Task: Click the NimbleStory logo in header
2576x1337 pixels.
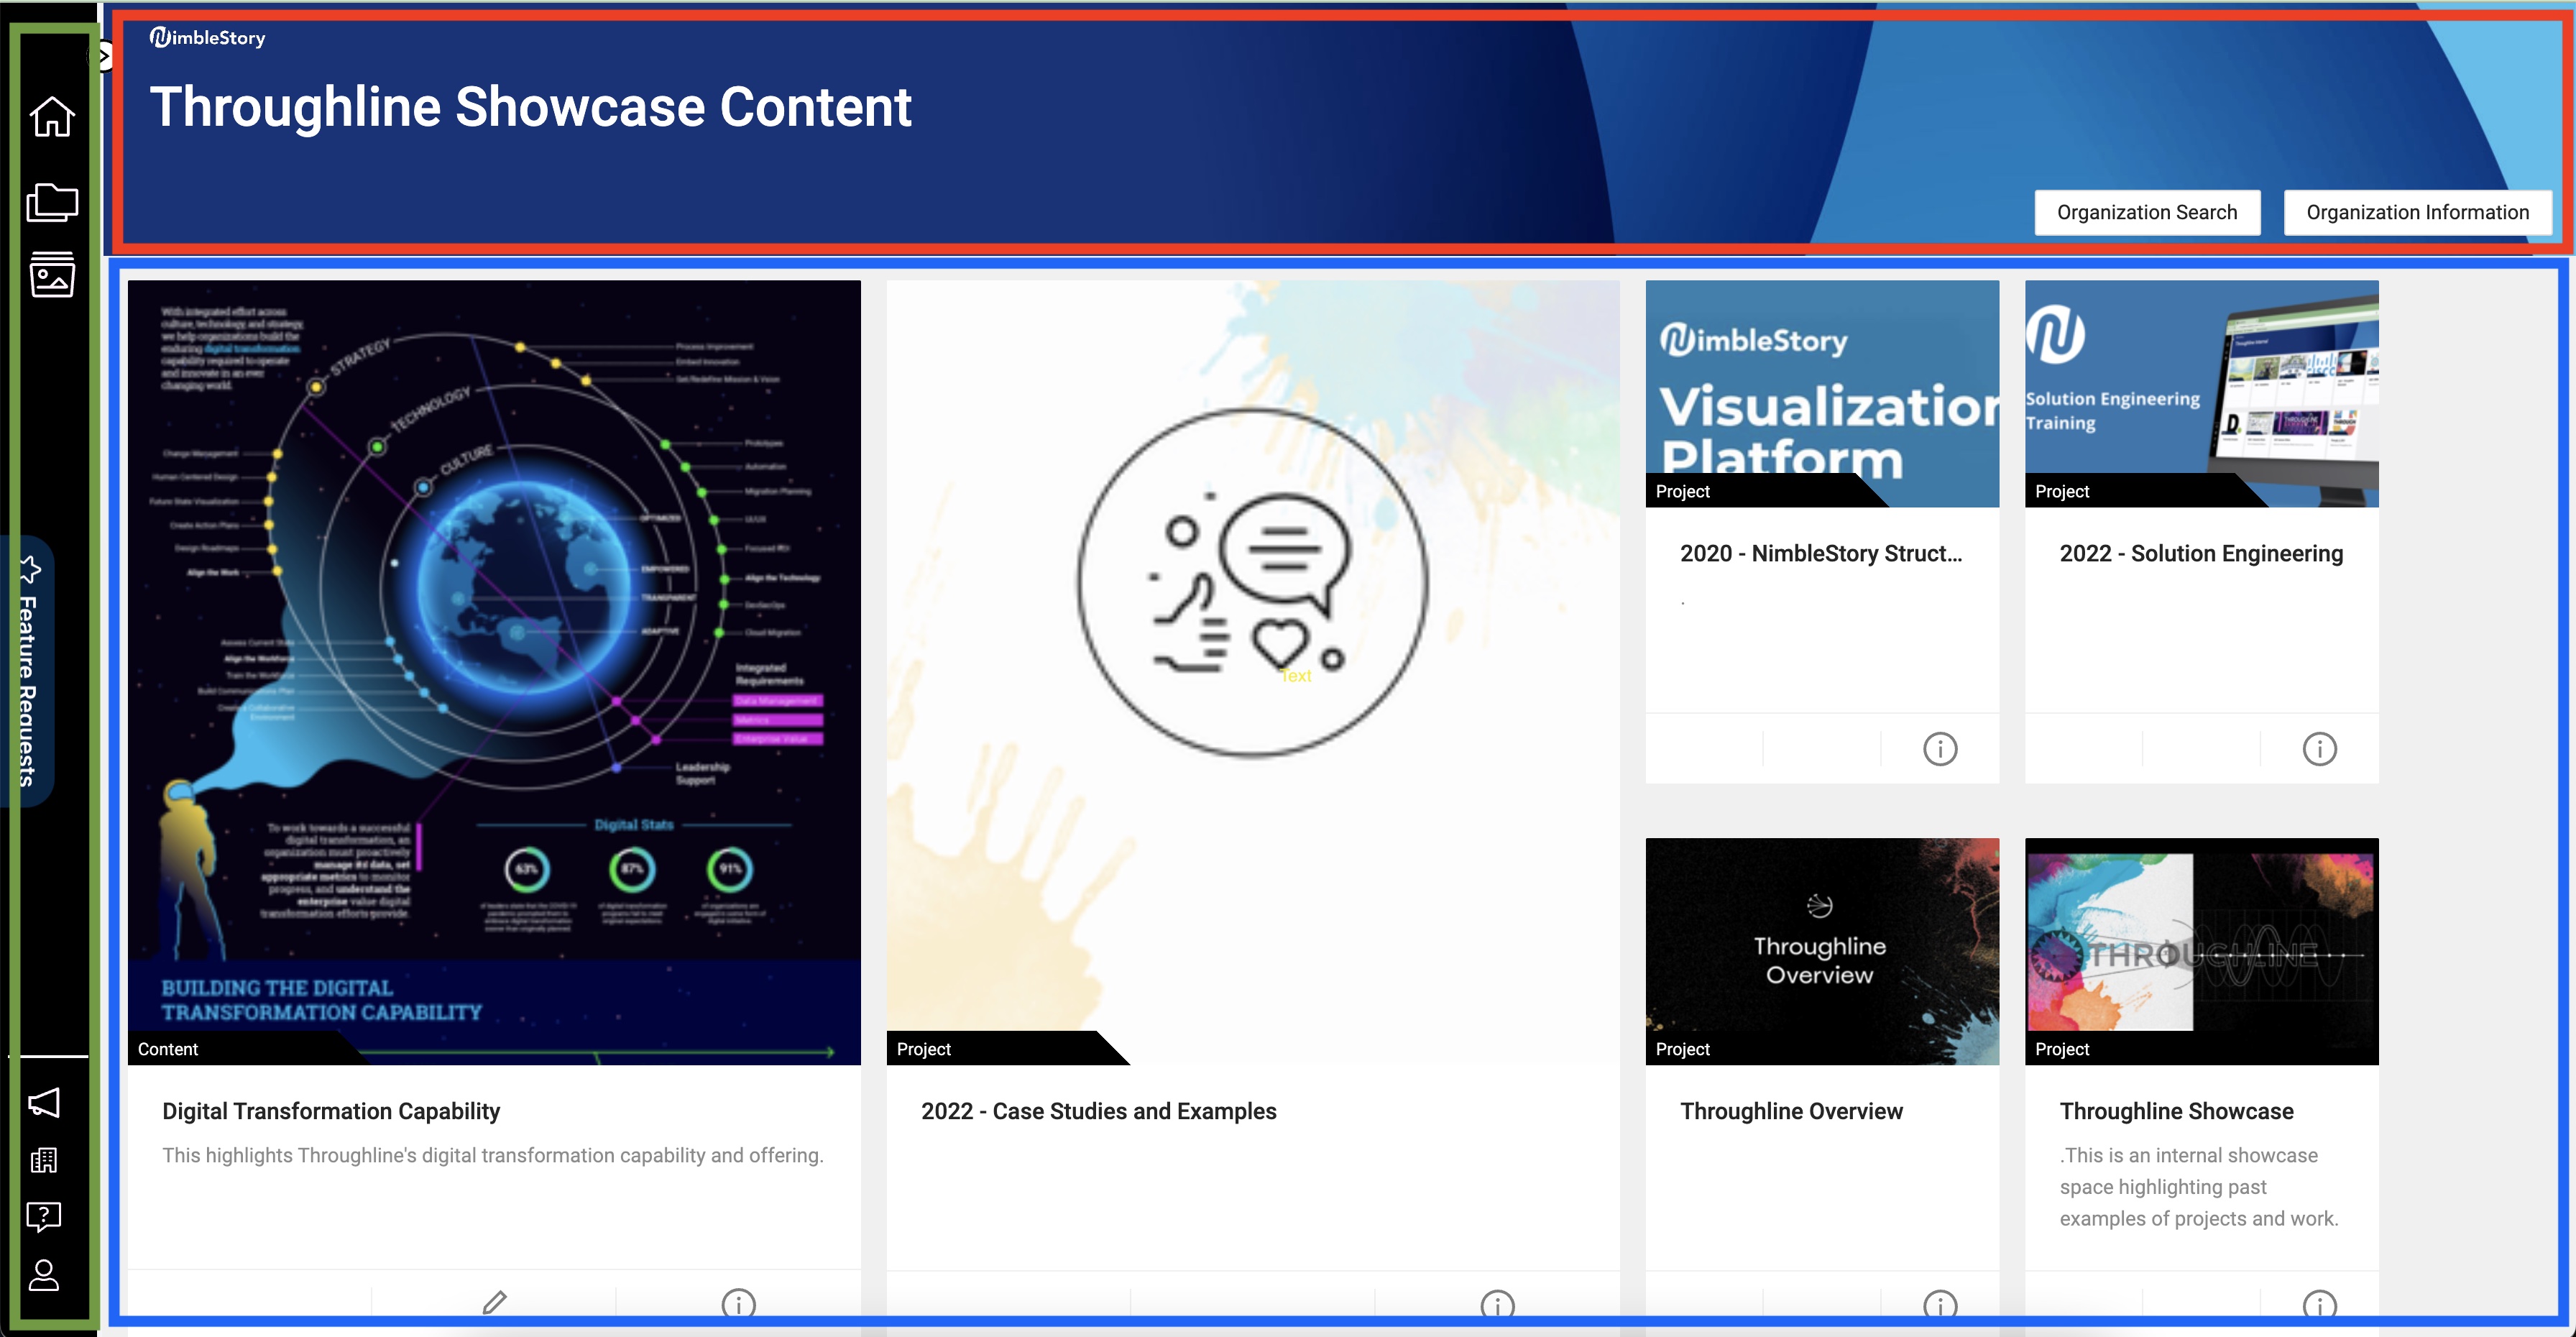Action: tap(208, 38)
